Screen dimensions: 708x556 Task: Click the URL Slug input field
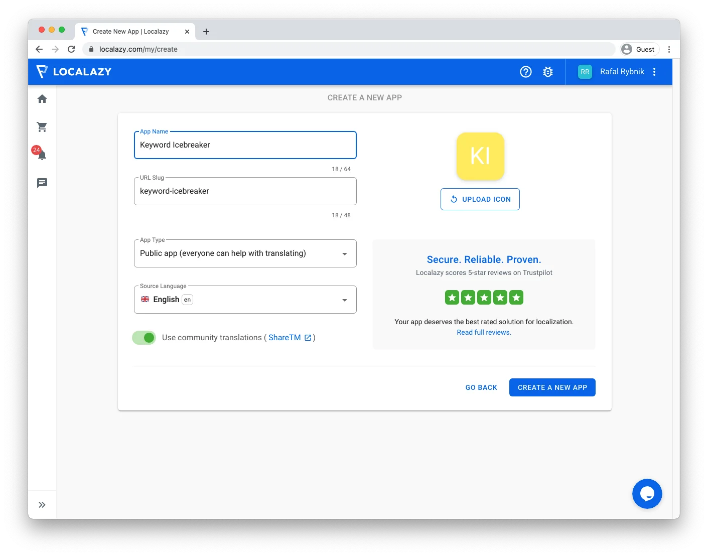point(245,191)
